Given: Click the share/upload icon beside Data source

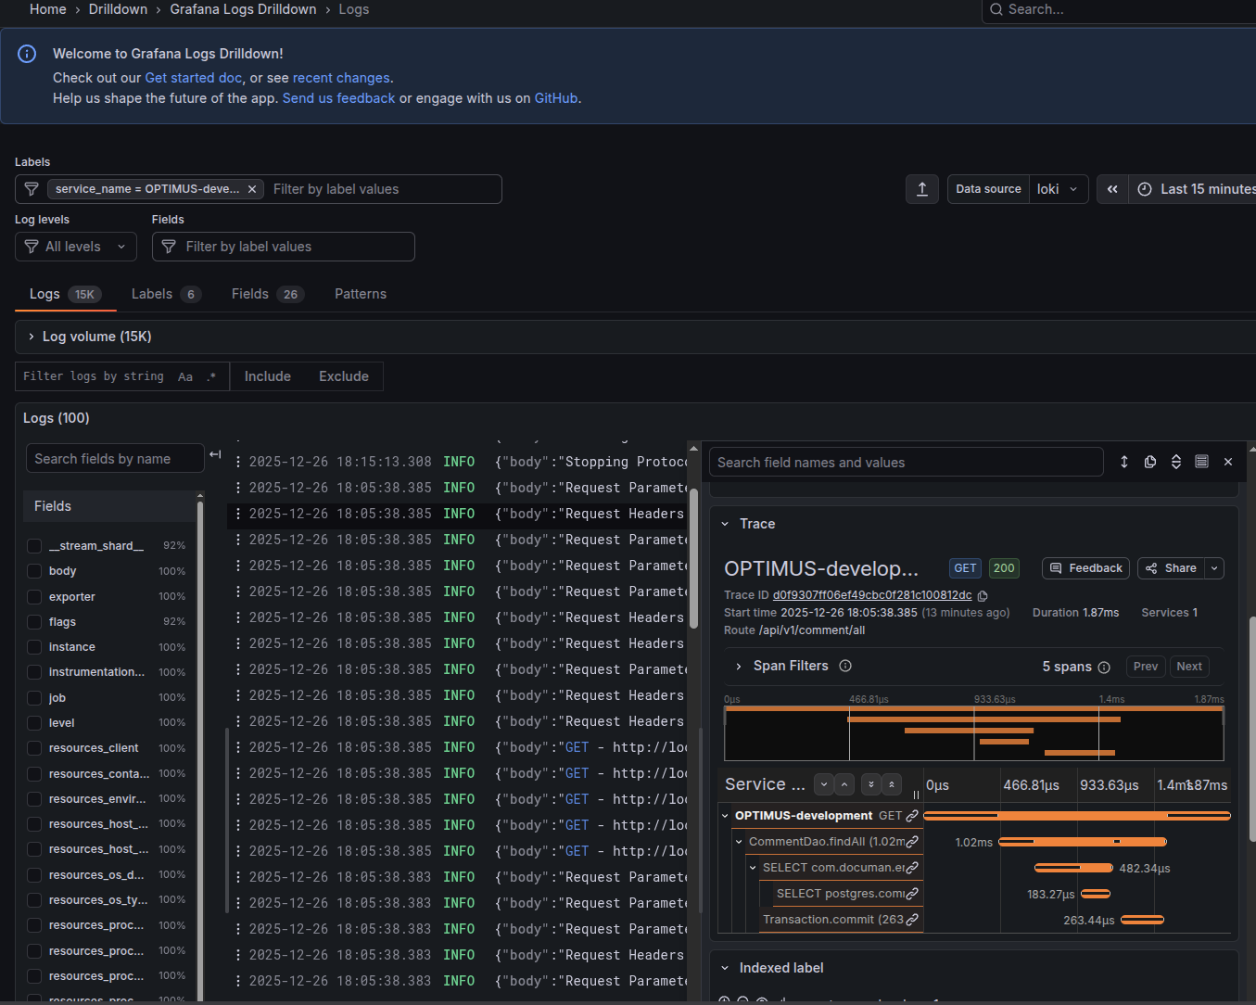Looking at the screenshot, I should (921, 189).
